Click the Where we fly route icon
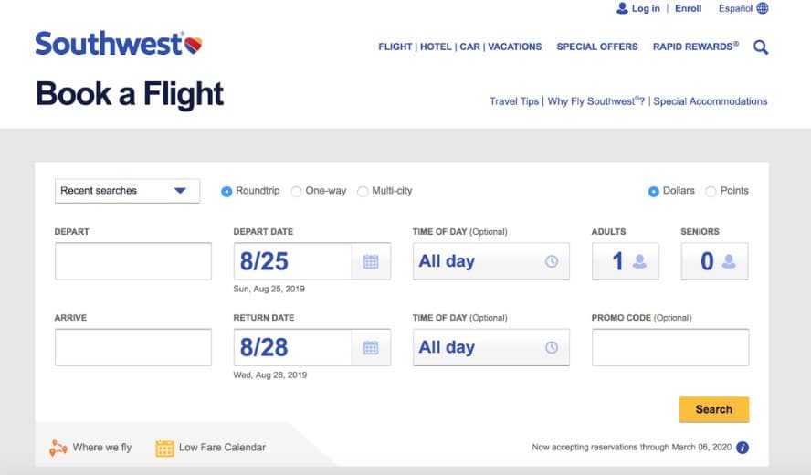811x475 pixels. tap(58, 448)
